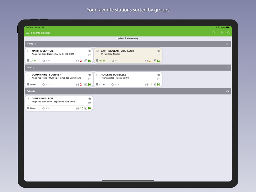Click address Angle rue Saint-Dizier - Rue du Dr SCHMITT

click(x=53, y=54)
